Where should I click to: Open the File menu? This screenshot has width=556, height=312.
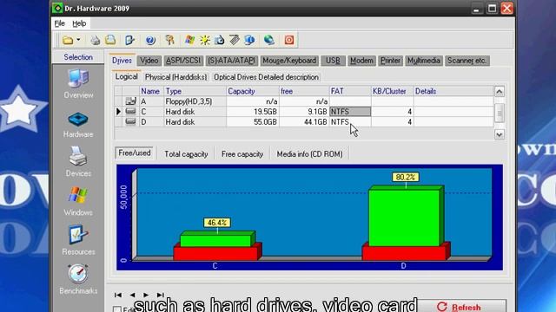coord(60,23)
